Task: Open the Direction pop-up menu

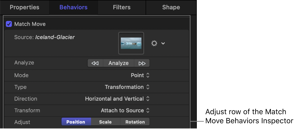Action: (x=117, y=99)
